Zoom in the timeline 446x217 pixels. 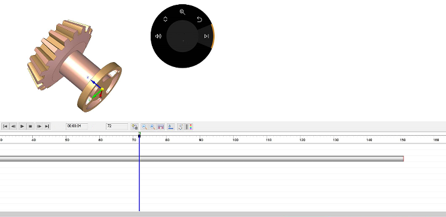click(x=152, y=127)
